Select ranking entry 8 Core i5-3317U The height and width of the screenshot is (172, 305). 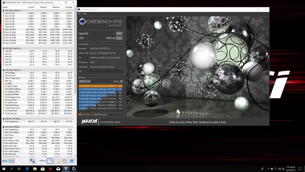click(x=100, y=108)
